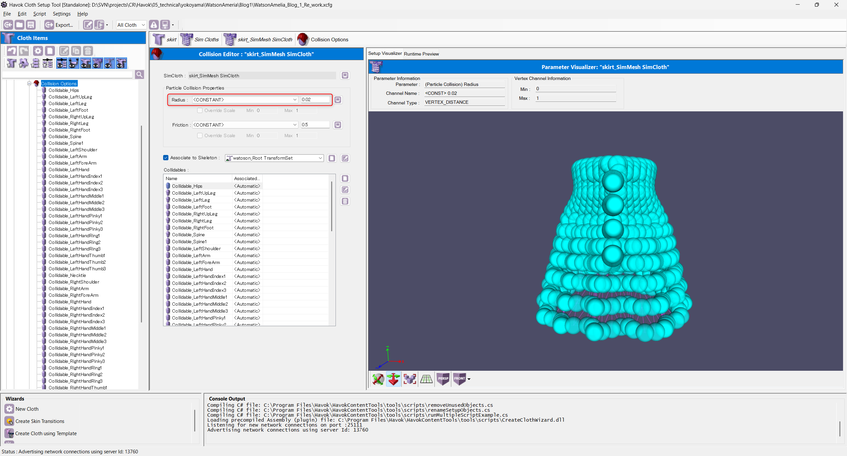
Task: Click the delete collidable trash icon beside the list
Action: 345,201
